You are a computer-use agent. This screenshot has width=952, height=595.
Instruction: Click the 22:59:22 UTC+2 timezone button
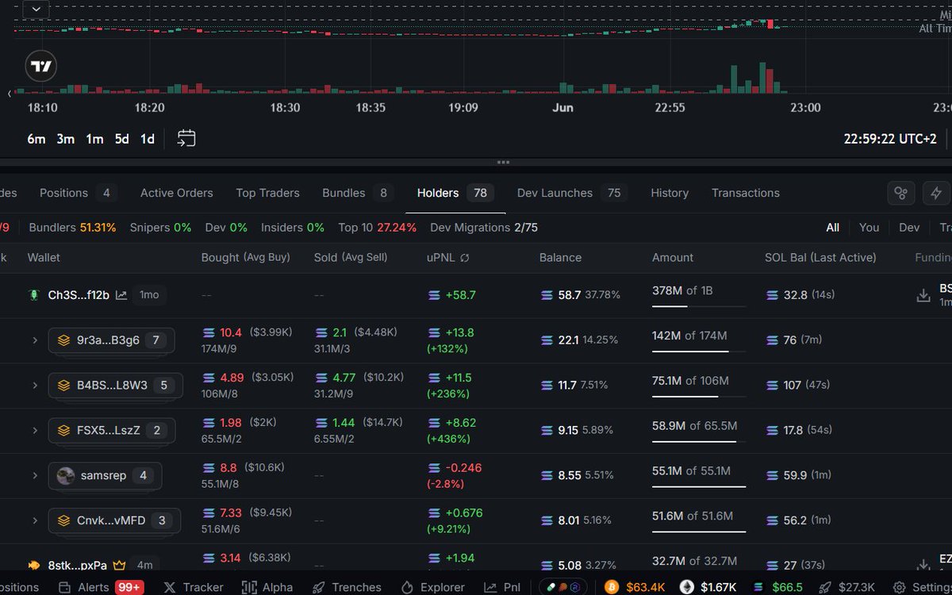(x=890, y=139)
